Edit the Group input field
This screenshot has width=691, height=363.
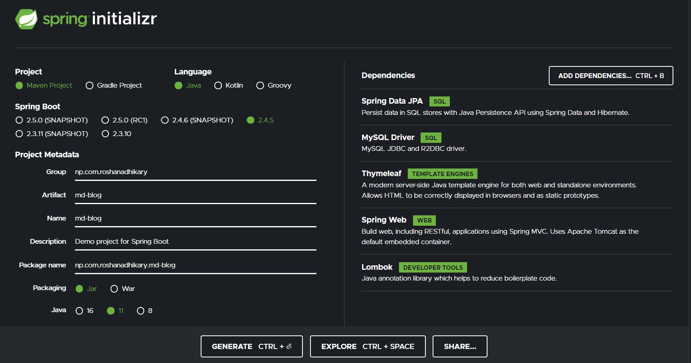pyautogui.click(x=195, y=172)
